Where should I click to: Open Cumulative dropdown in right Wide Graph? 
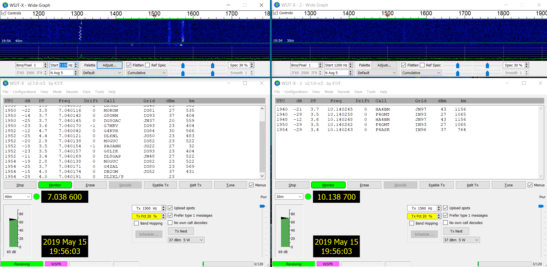click(x=421, y=73)
